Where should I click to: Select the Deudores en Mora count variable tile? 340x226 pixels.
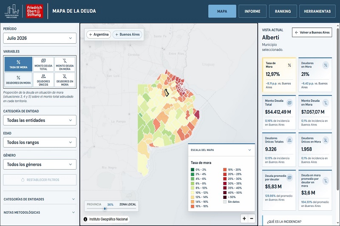65,80
